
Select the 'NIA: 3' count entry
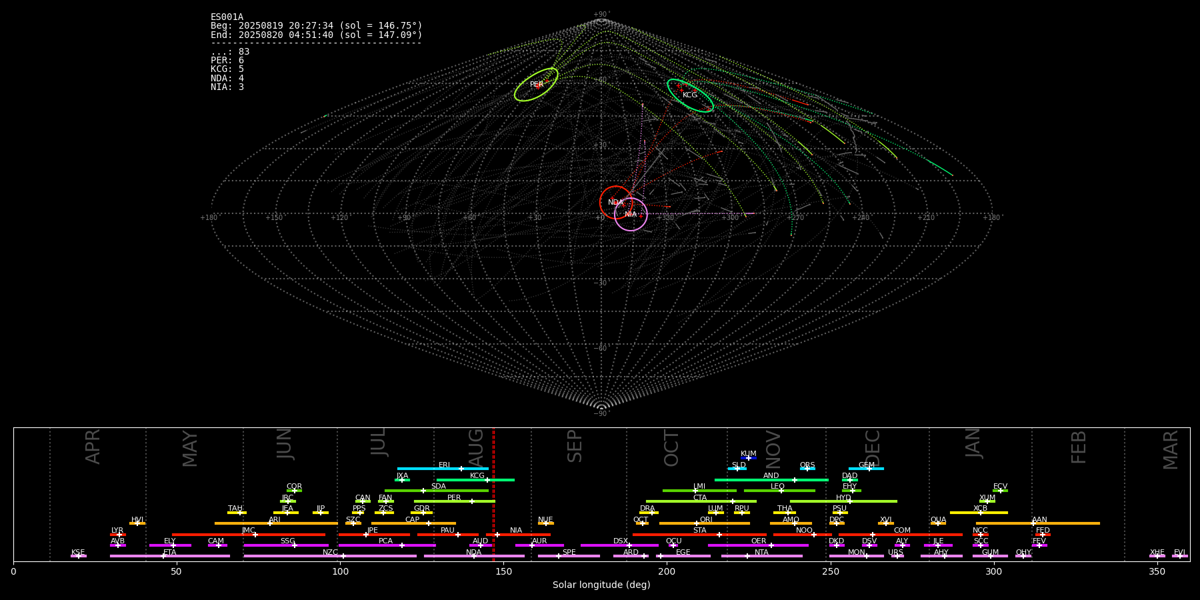227,87
